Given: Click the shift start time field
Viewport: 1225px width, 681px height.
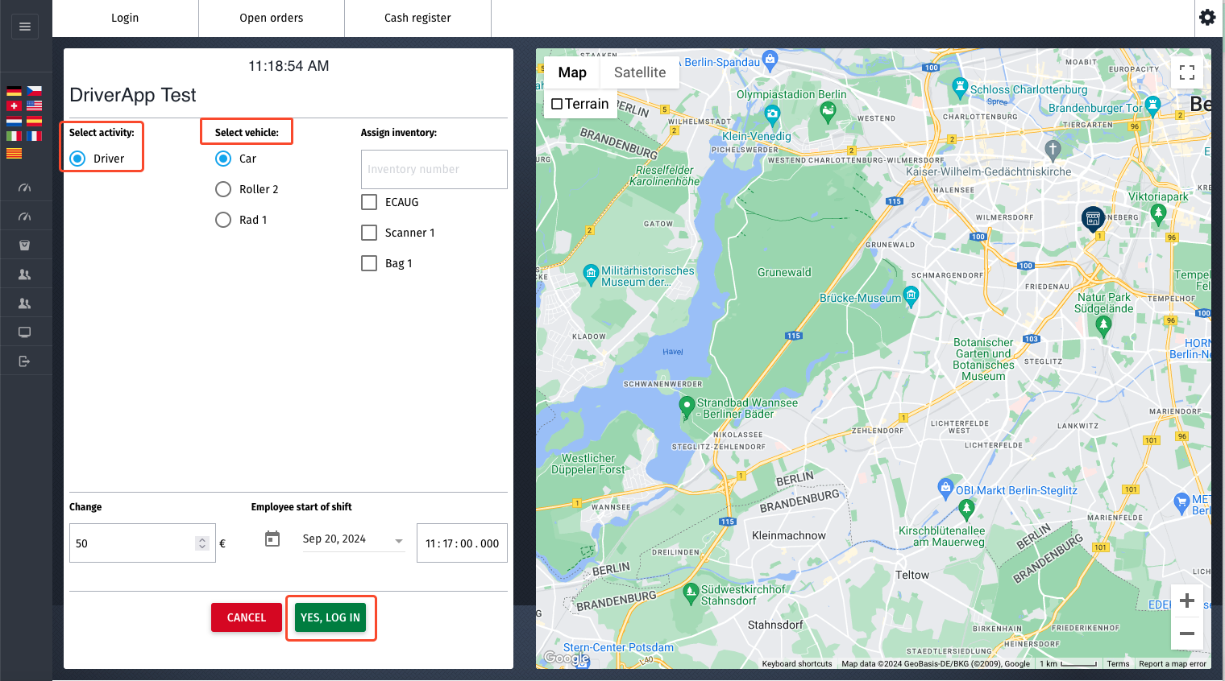Looking at the screenshot, I should point(462,543).
